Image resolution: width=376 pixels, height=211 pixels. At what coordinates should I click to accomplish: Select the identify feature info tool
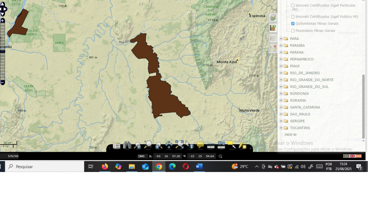[x=190, y=145]
